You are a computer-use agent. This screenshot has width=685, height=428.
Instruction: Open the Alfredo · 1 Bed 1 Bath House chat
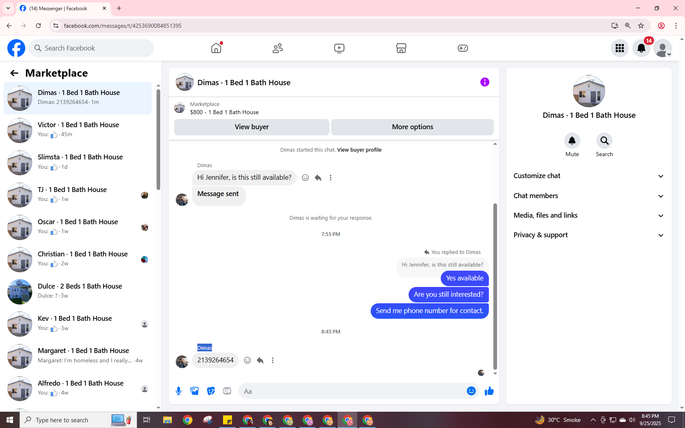(x=77, y=389)
